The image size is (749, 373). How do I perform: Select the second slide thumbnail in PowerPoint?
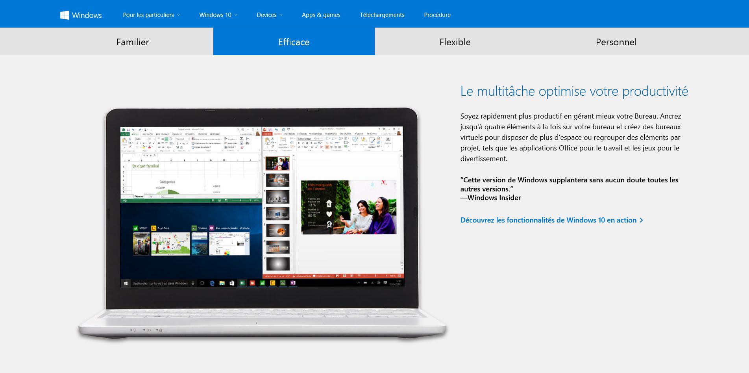click(278, 180)
